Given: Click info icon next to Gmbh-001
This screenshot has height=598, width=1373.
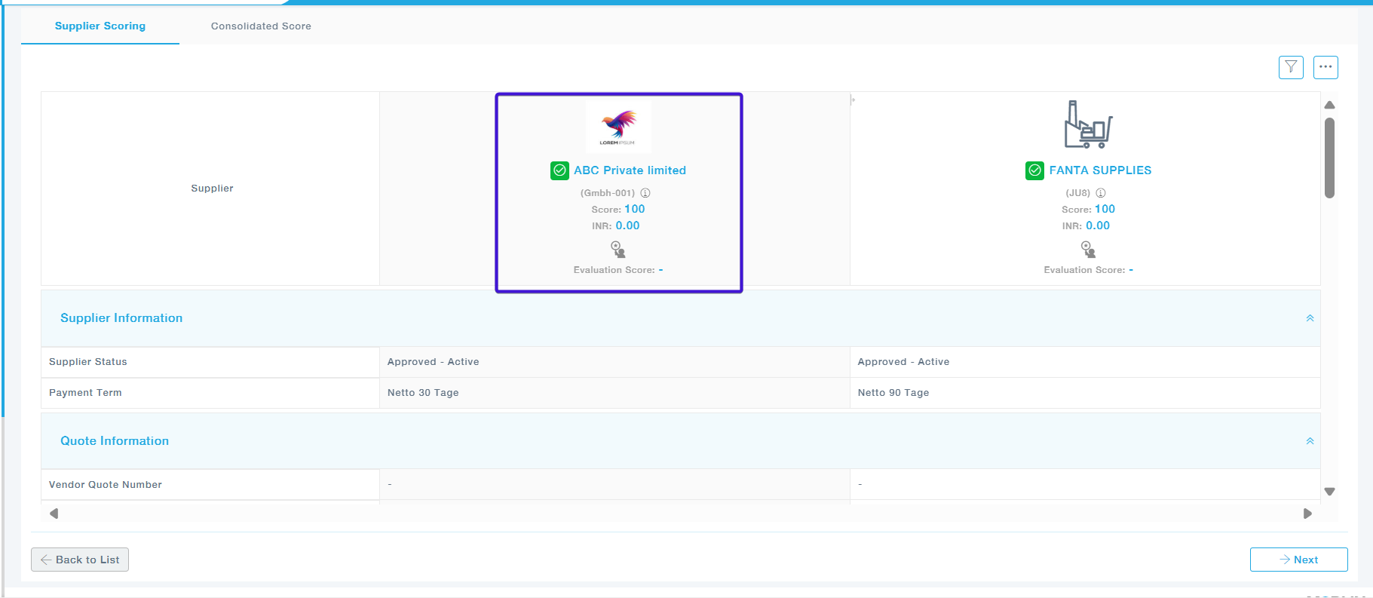Looking at the screenshot, I should click(x=645, y=193).
